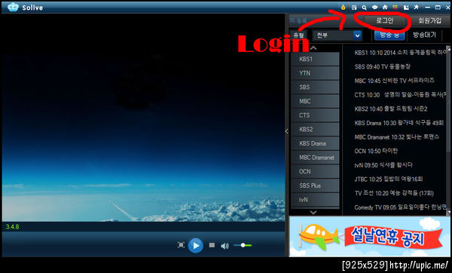This screenshot has width=452, height=273.
Task: Select the KBS2 channel button
Action: tap(315, 129)
